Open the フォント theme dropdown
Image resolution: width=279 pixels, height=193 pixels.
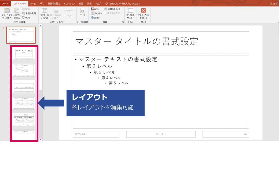[96, 13]
